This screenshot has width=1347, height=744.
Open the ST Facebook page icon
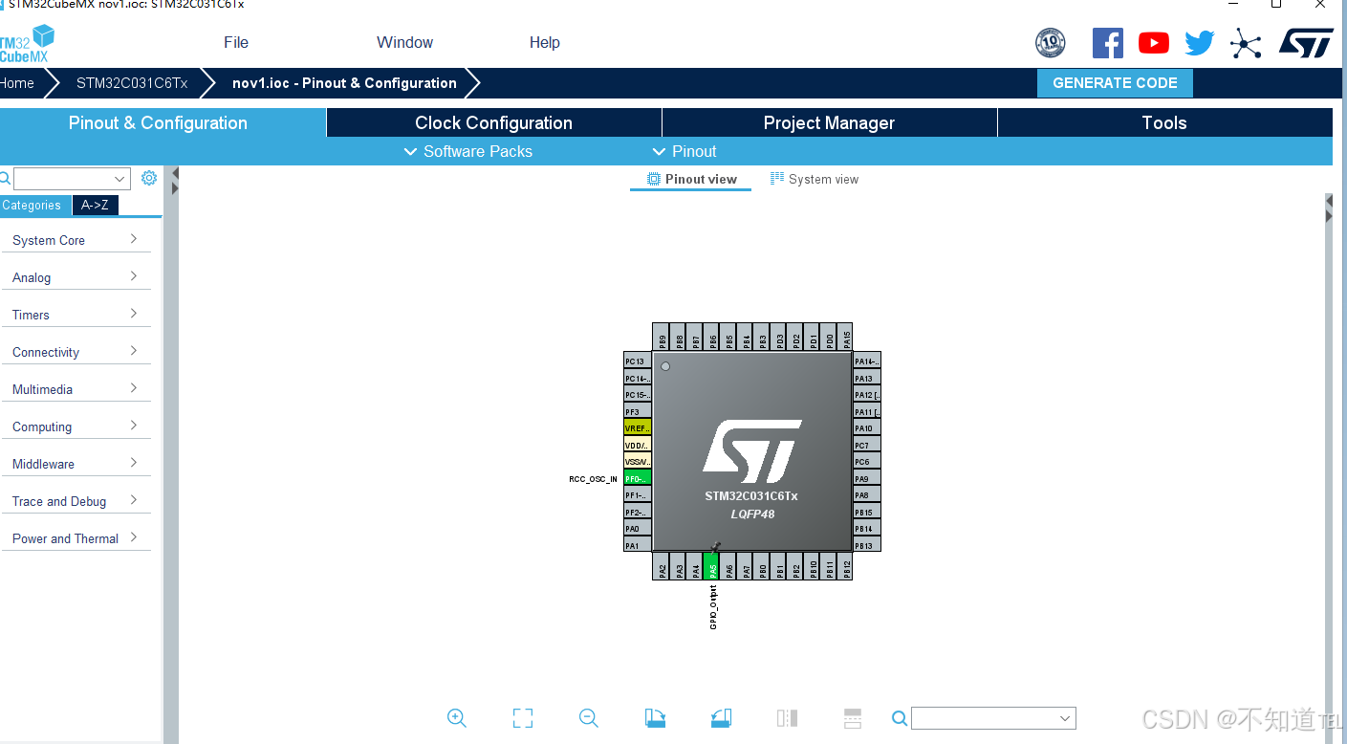[x=1107, y=43]
